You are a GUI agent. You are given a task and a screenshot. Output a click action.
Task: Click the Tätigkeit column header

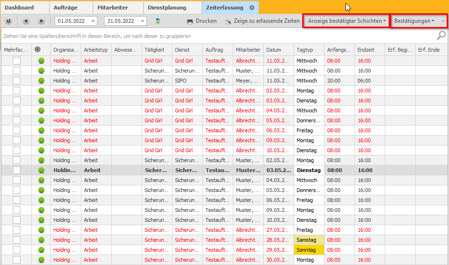coord(157,50)
